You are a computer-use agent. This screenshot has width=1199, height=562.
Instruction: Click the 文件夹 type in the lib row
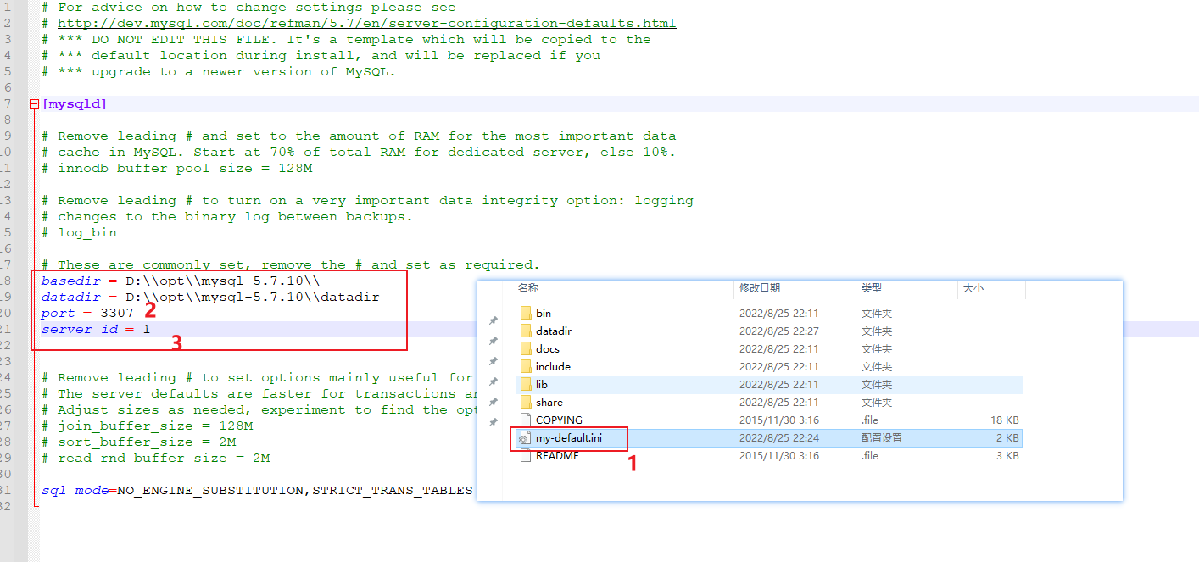877,385
